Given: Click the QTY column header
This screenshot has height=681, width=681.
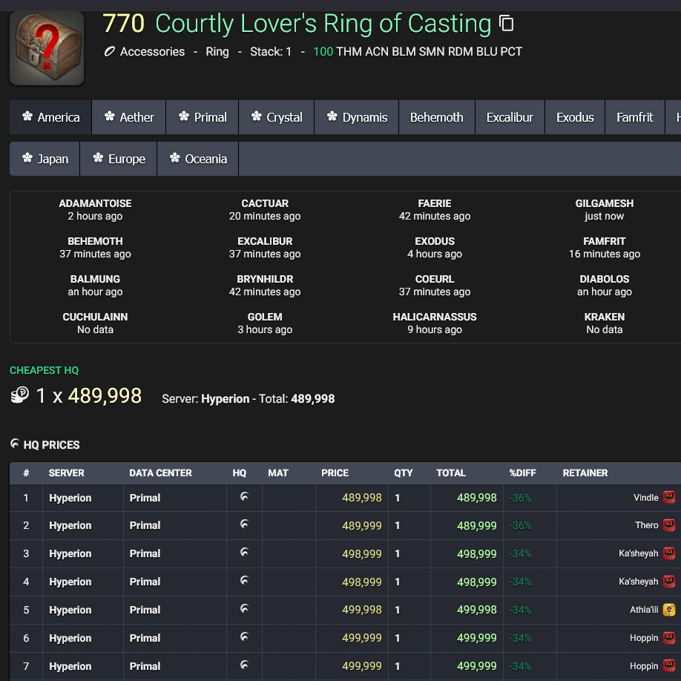Looking at the screenshot, I should click(x=403, y=473).
